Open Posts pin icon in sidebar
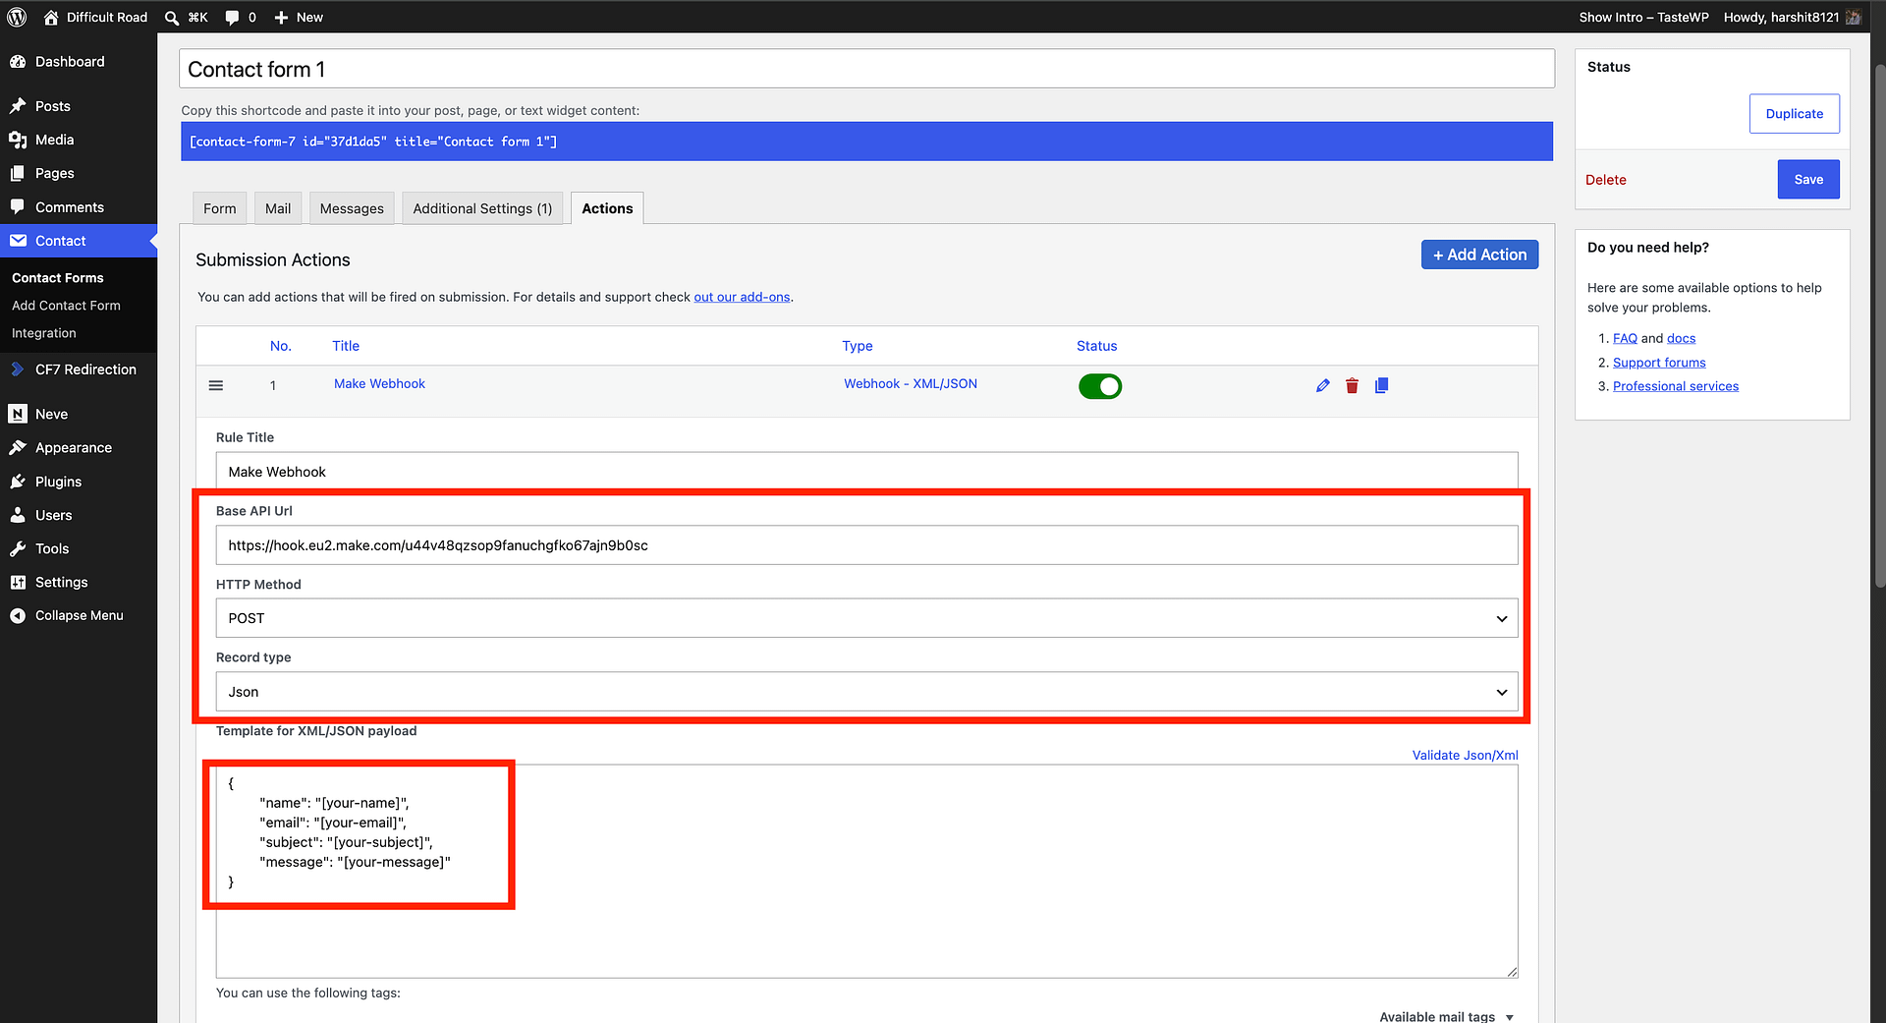Viewport: 1886px width, 1023px height. (x=18, y=106)
